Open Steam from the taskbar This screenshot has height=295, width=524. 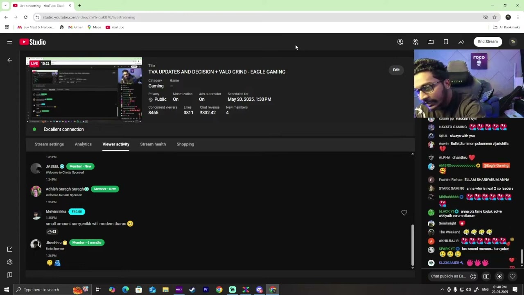(x=192, y=290)
